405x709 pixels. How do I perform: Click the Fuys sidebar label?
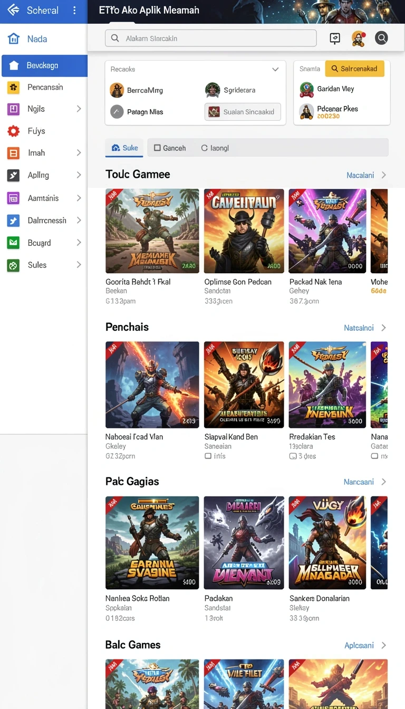click(x=36, y=131)
